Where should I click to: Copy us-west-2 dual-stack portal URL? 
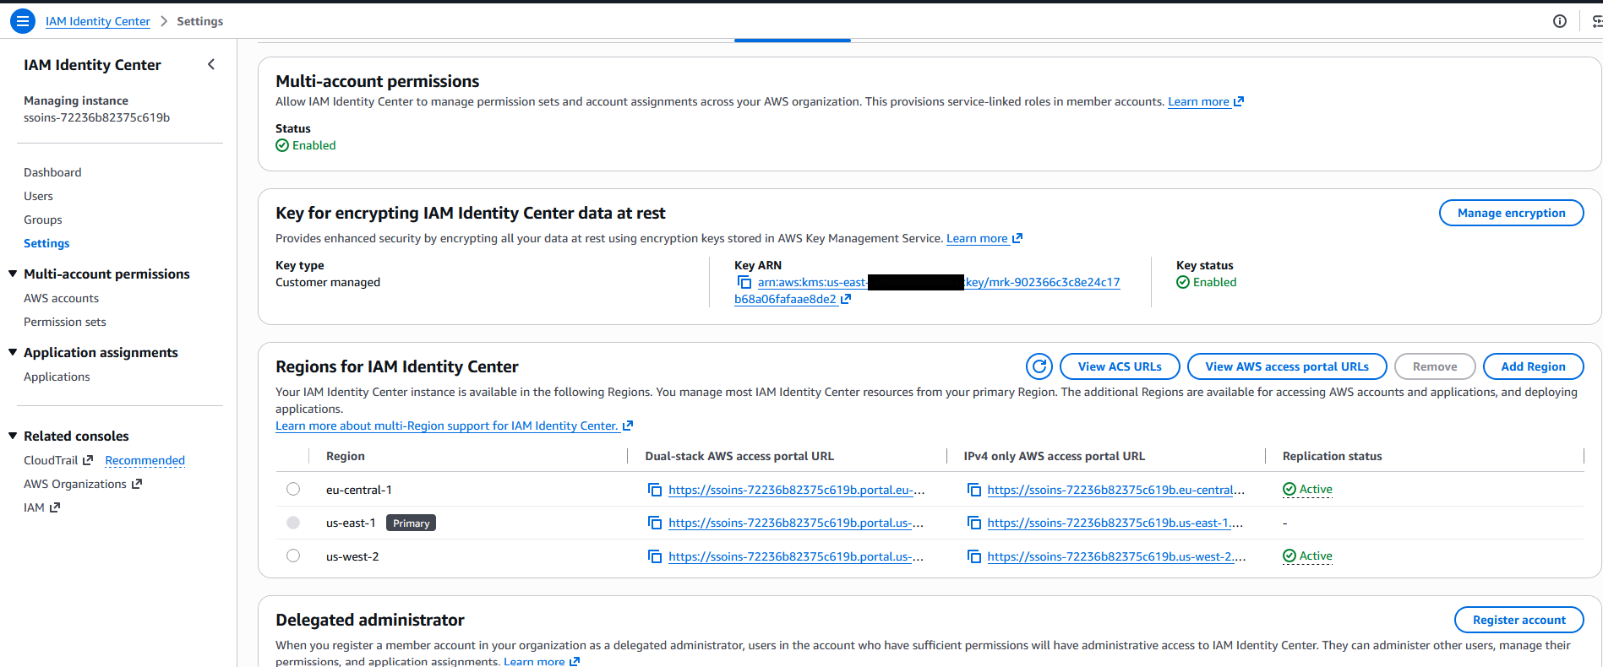pos(655,556)
